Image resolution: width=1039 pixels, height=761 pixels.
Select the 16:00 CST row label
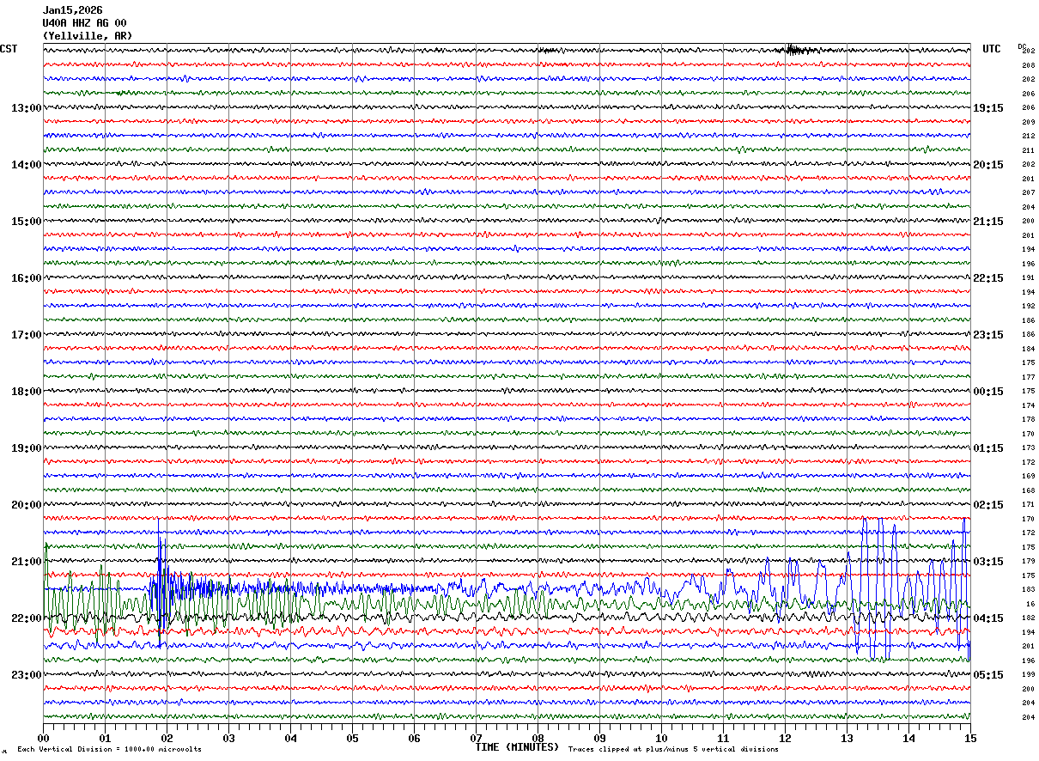click(26, 278)
